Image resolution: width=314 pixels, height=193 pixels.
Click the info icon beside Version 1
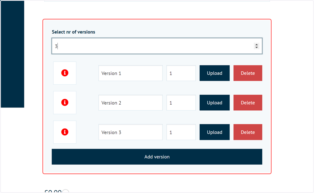click(x=65, y=73)
